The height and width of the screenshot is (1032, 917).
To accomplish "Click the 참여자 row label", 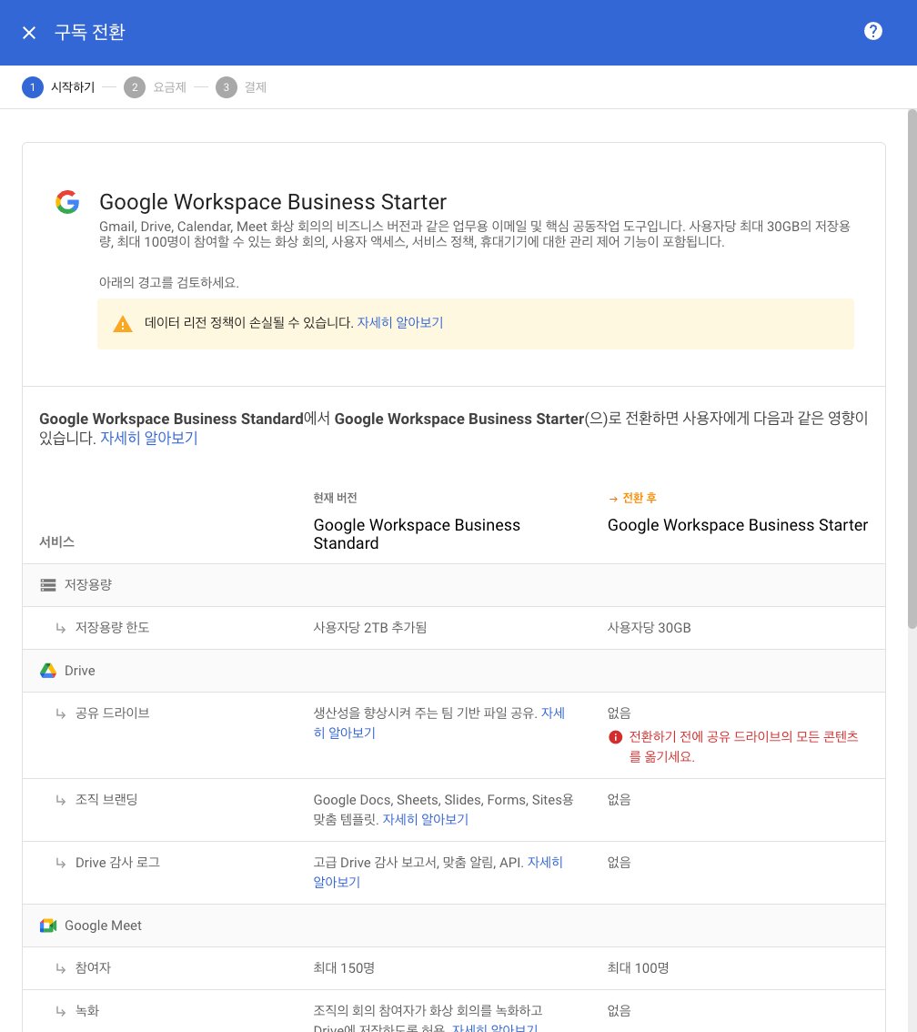I will 93,967.
